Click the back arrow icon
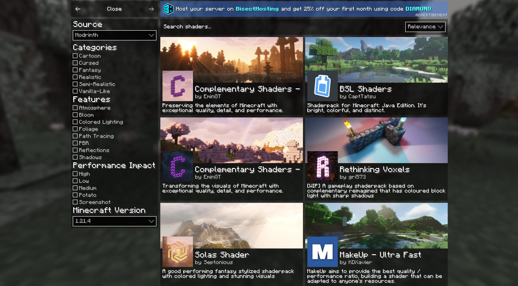 (x=78, y=9)
